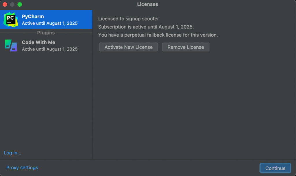Click the left sidebar panel area

coord(46,101)
